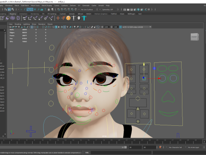This screenshot has height=155, width=206.
Task: Expand the left panel dropdown arrow
Action: click(x=4, y=30)
